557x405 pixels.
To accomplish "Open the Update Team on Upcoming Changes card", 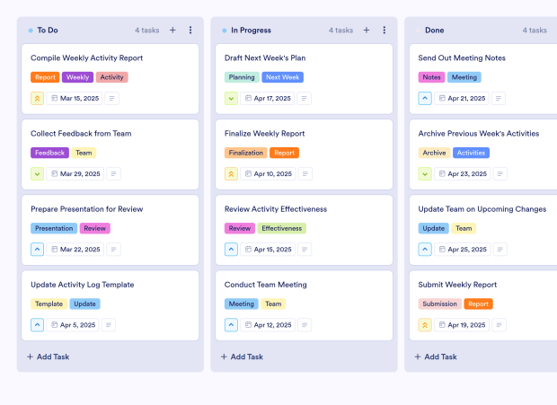I will click(x=482, y=209).
